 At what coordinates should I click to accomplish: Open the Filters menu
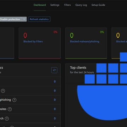click(x=67, y=5)
